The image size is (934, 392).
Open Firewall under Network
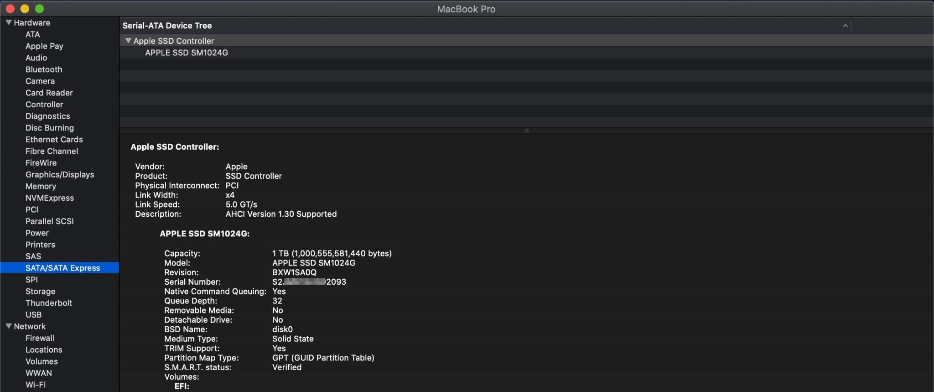(40, 338)
